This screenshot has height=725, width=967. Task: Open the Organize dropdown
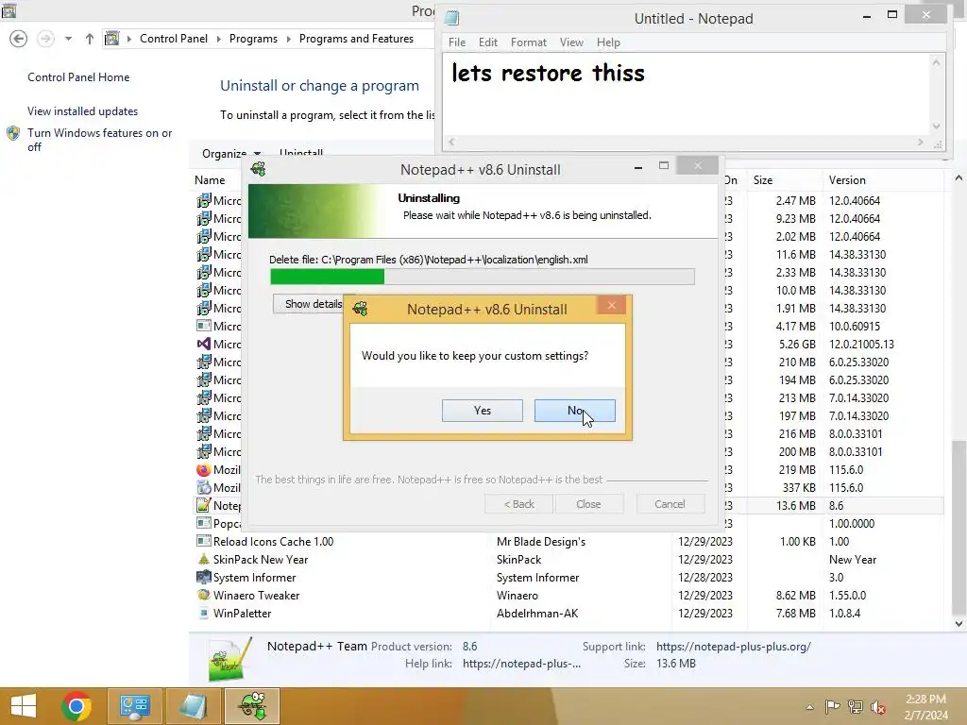230,154
